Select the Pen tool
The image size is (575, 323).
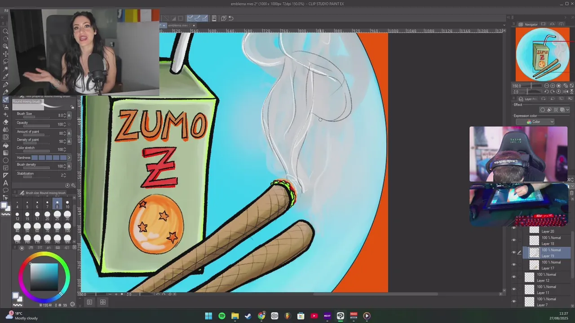tap(5, 84)
